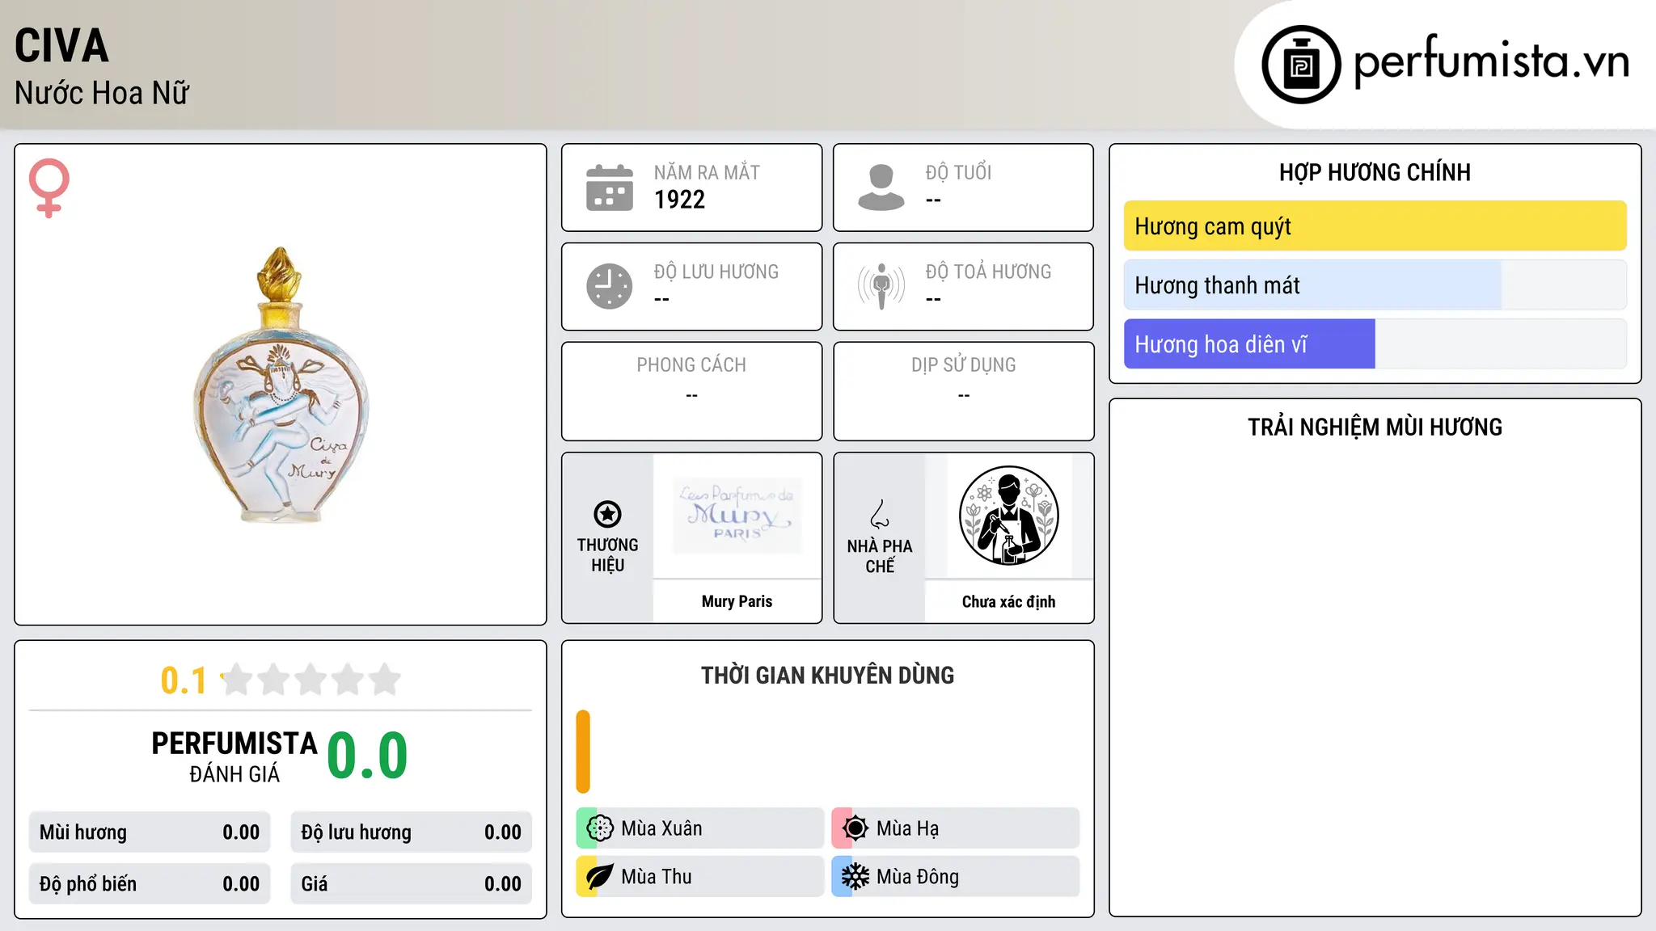
Task: Click the perfumista.vn site name
Action: 1491,61
